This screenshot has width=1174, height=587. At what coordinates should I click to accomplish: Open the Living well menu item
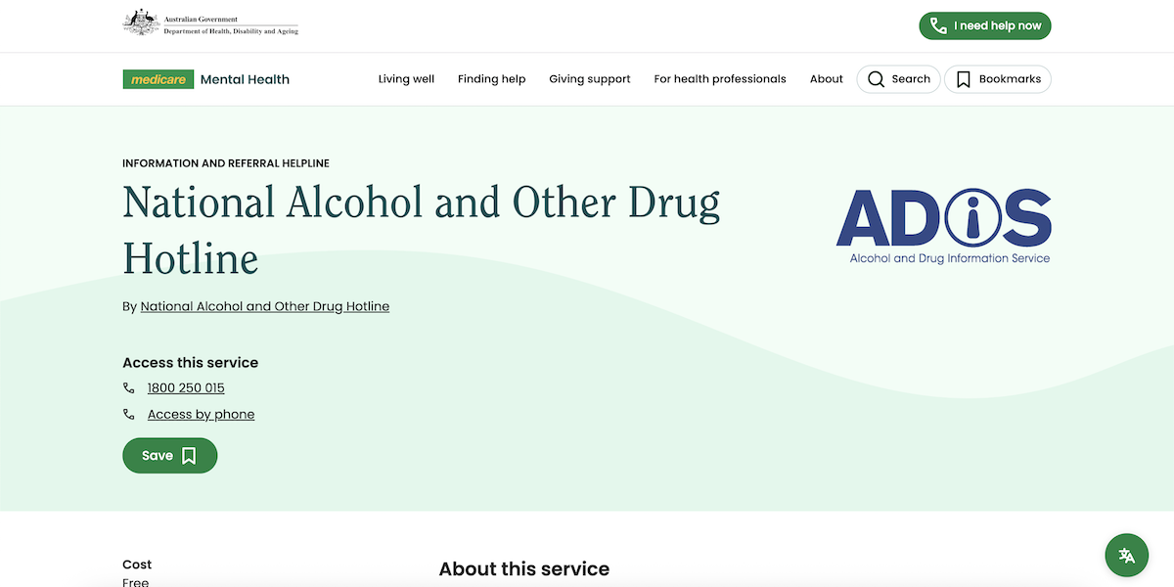[406, 78]
